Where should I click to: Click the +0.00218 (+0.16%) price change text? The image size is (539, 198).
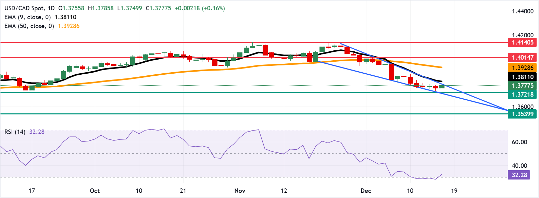(200, 8)
